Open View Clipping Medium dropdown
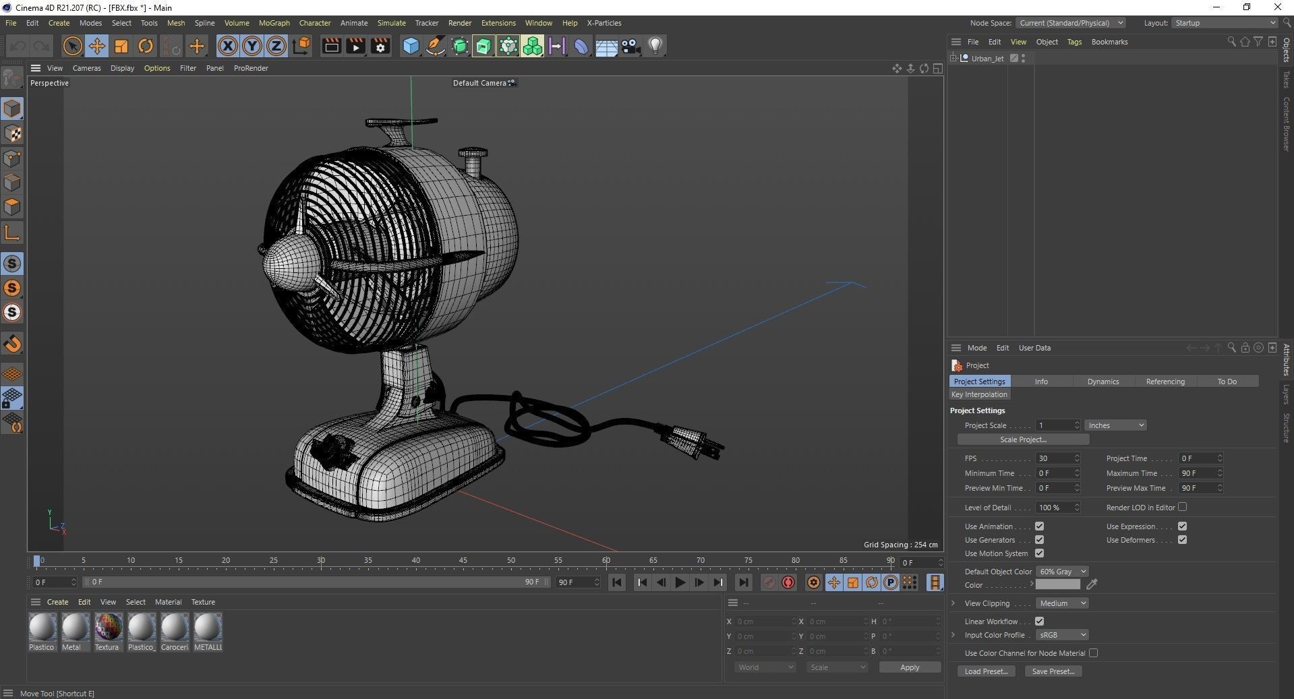The image size is (1294, 699). tap(1062, 603)
